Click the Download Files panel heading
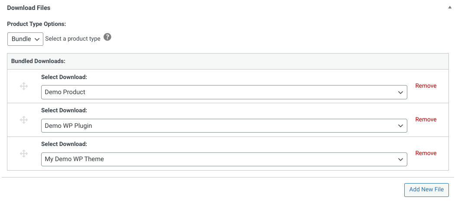 pyautogui.click(x=29, y=8)
